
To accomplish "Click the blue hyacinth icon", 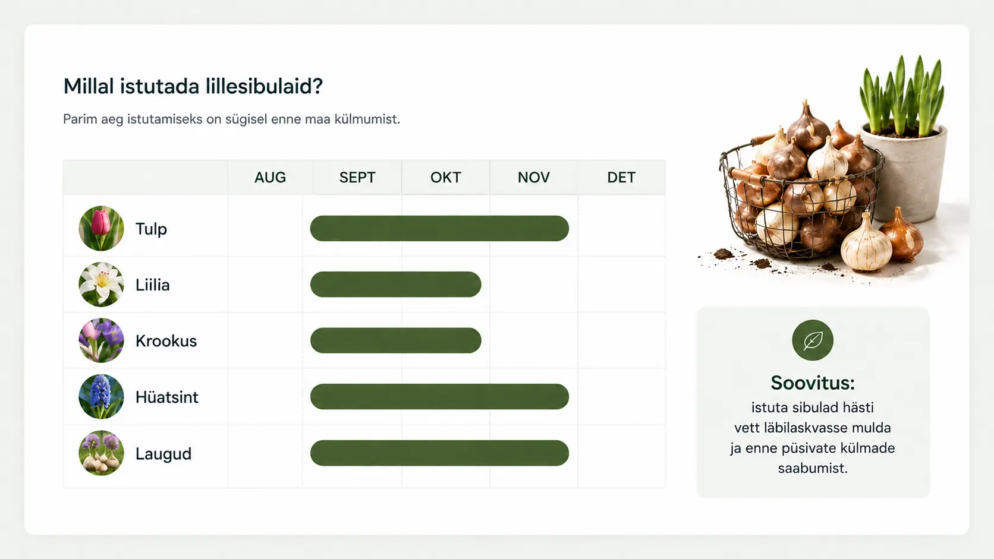I will (x=101, y=397).
